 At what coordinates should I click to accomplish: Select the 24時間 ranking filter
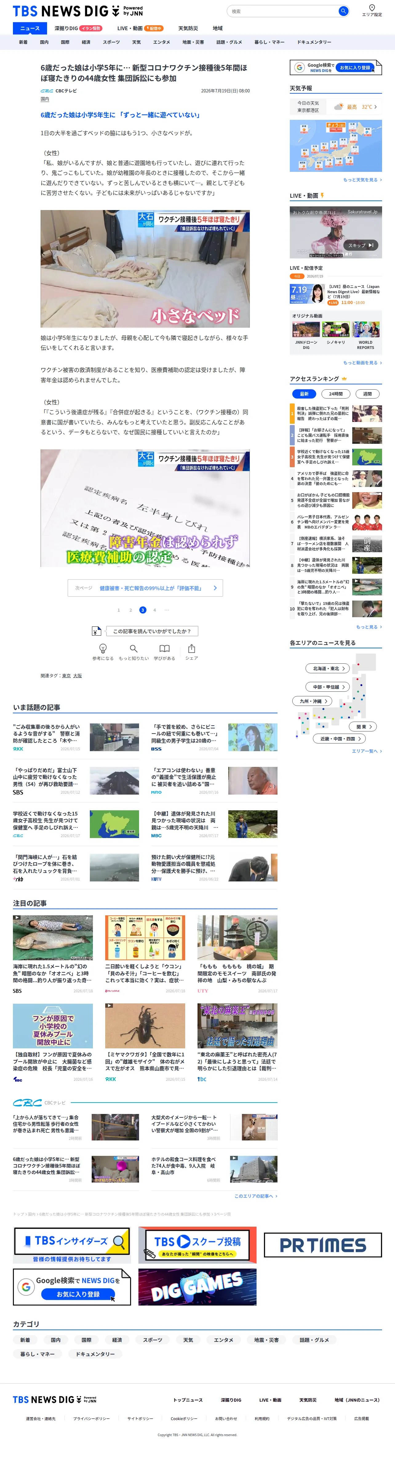coord(336,394)
